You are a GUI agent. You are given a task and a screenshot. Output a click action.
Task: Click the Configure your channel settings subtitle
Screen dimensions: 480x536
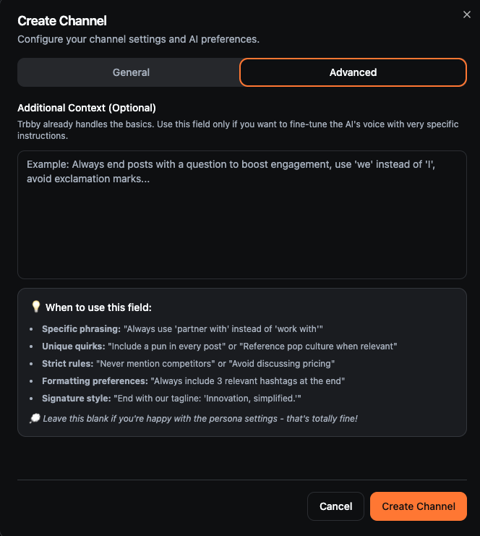tap(138, 39)
